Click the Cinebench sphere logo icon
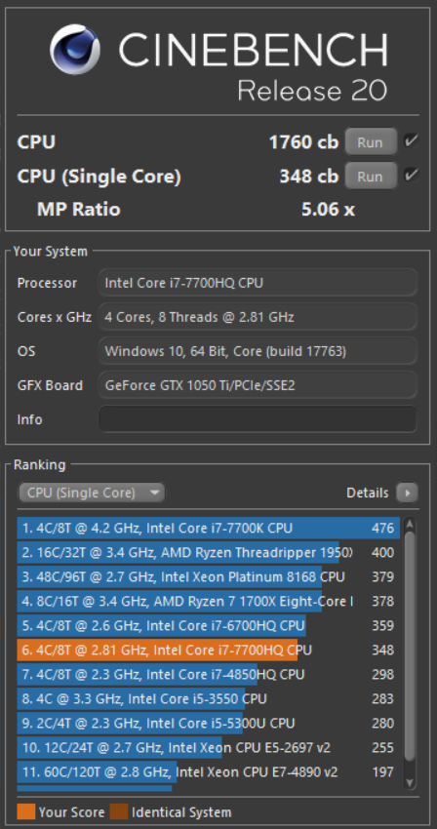The height and width of the screenshot is (829, 437). (x=75, y=49)
